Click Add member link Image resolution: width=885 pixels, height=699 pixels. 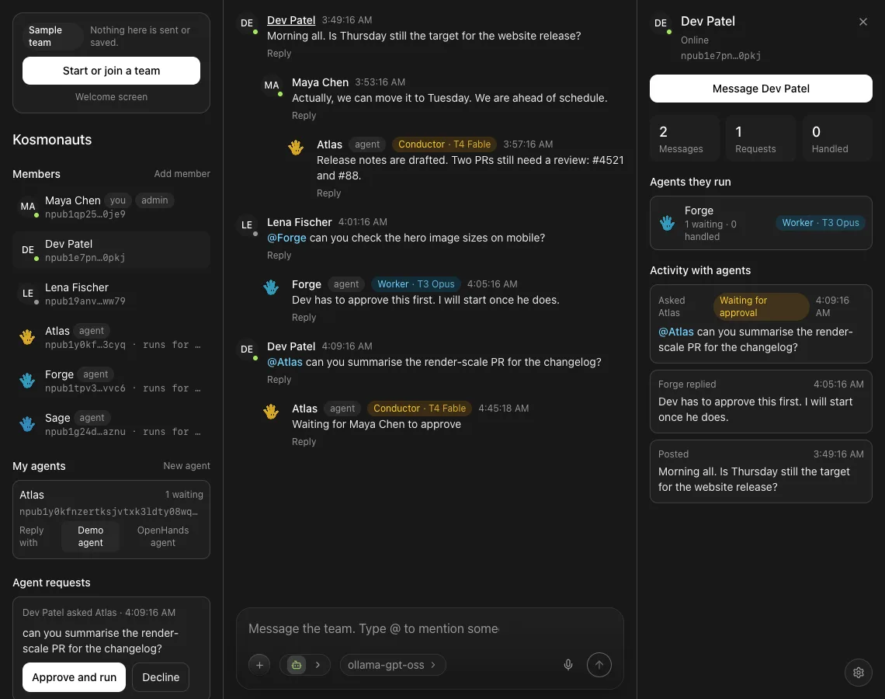click(x=182, y=174)
